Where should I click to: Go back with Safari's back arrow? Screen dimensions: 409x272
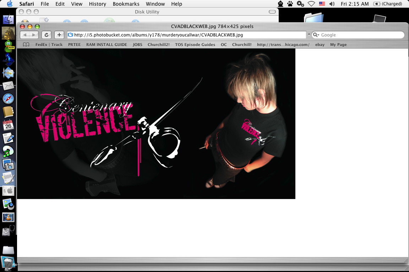(x=25, y=35)
